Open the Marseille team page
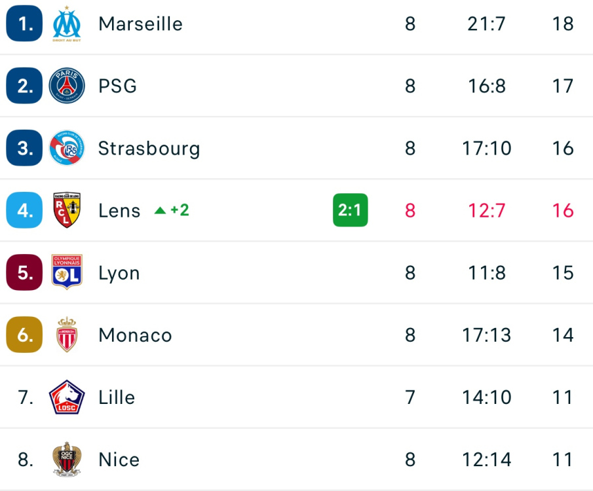This screenshot has height=491, width=593. click(x=140, y=24)
